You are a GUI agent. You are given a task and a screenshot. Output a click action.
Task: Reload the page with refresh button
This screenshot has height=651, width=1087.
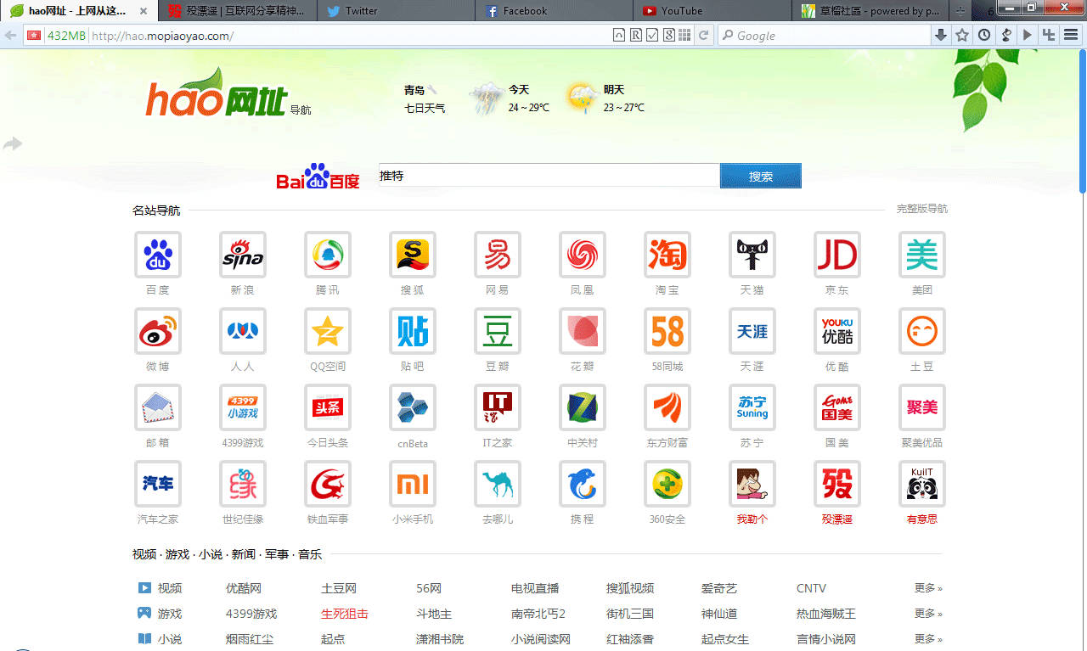[703, 35]
